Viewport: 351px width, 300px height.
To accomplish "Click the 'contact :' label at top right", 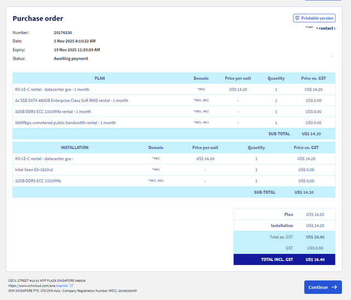I will [x=327, y=28].
